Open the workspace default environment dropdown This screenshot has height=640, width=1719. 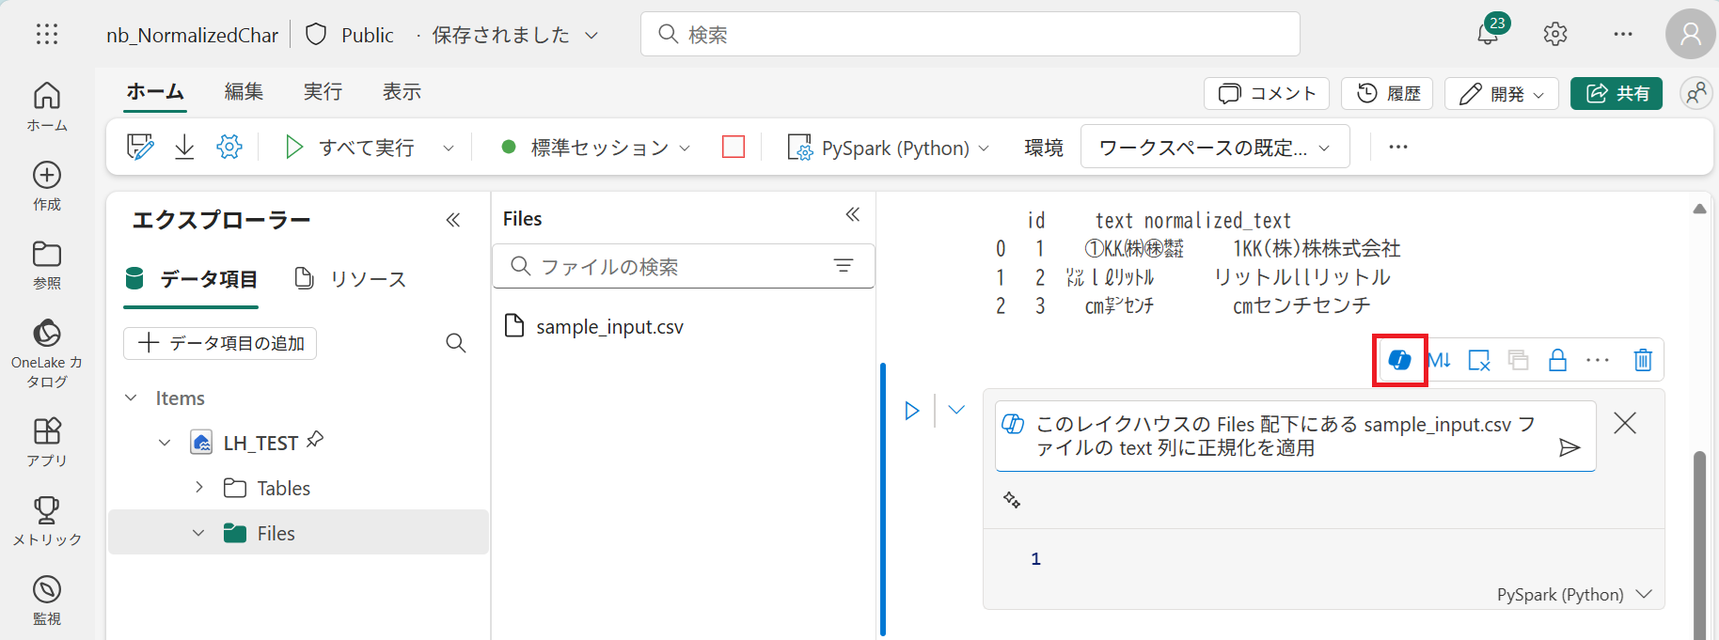tap(1214, 148)
